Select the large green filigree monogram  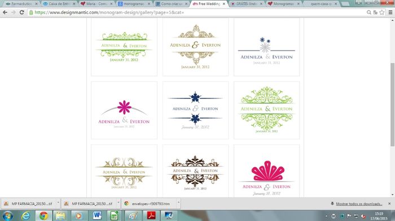click(266, 110)
